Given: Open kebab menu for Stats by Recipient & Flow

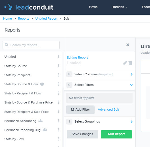Looking at the screenshot, I should (x=59, y=93).
